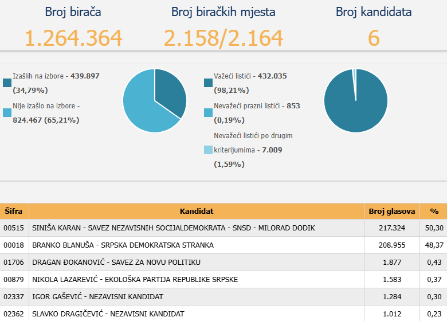Click the 'Nevažeći prazni listići' legend swatch
The width and height of the screenshot is (447, 321).
pyautogui.click(x=209, y=113)
